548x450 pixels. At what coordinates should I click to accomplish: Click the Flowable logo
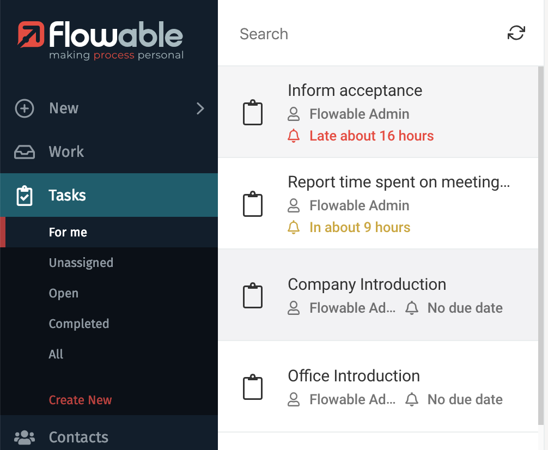point(101,39)
